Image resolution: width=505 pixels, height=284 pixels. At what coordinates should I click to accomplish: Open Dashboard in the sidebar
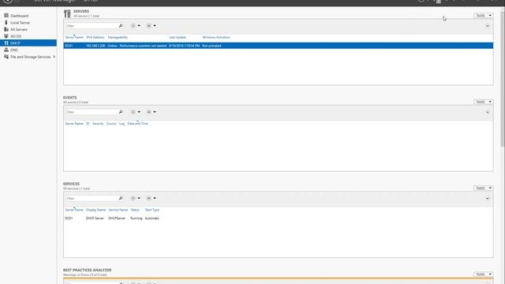(19, 16)
